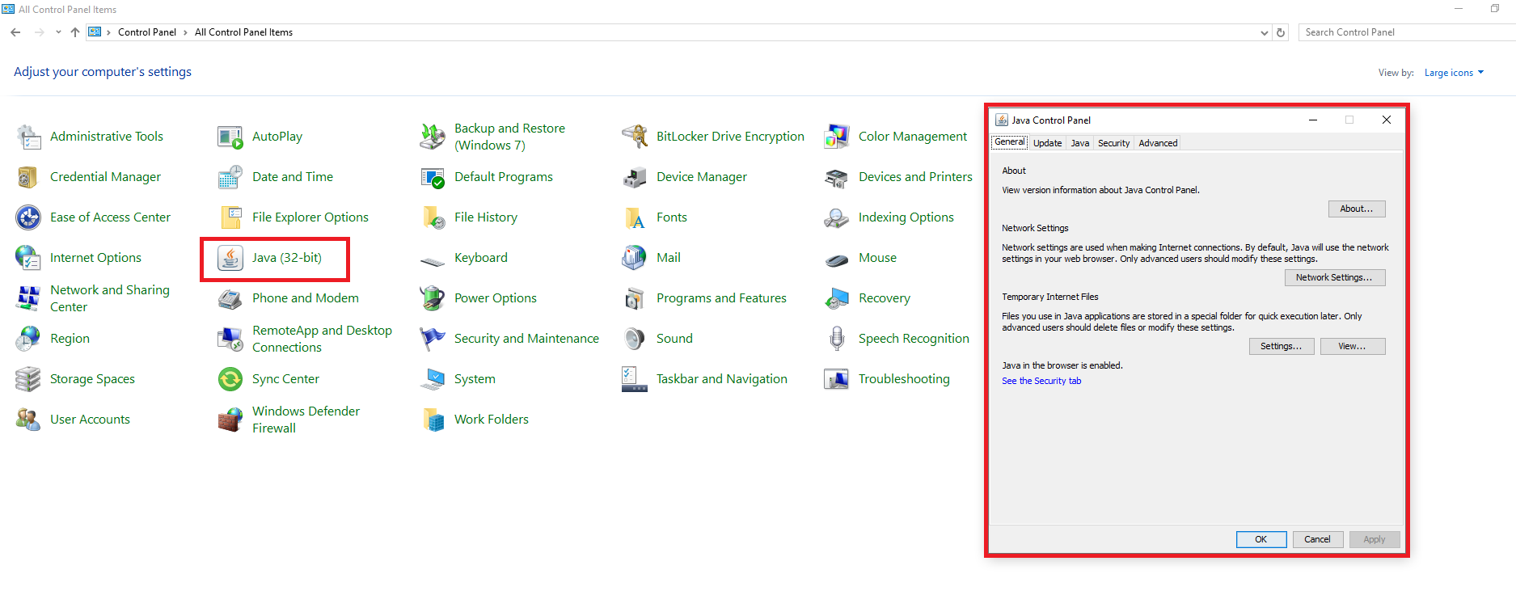
Task: Click the System label
Action: click(x=475, y=379)
